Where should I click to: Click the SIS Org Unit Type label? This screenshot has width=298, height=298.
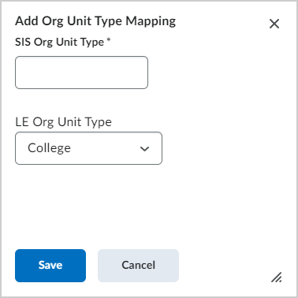(59, 42)
